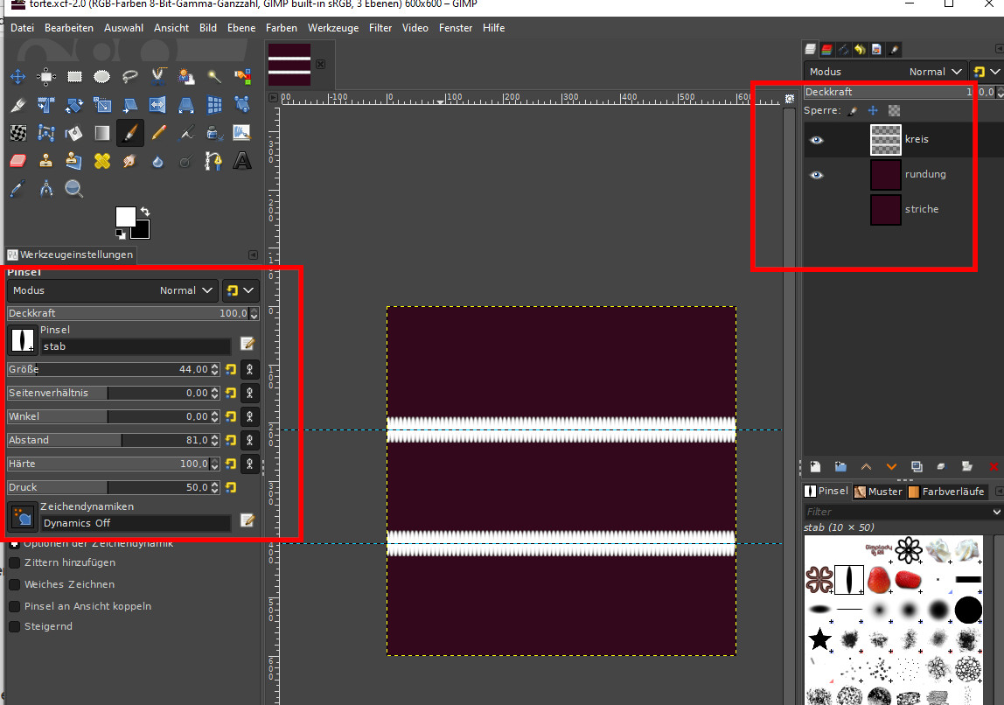Select the Perspective tool
The width and height of the screenshot is (1004, 705).
coord(185,104)
